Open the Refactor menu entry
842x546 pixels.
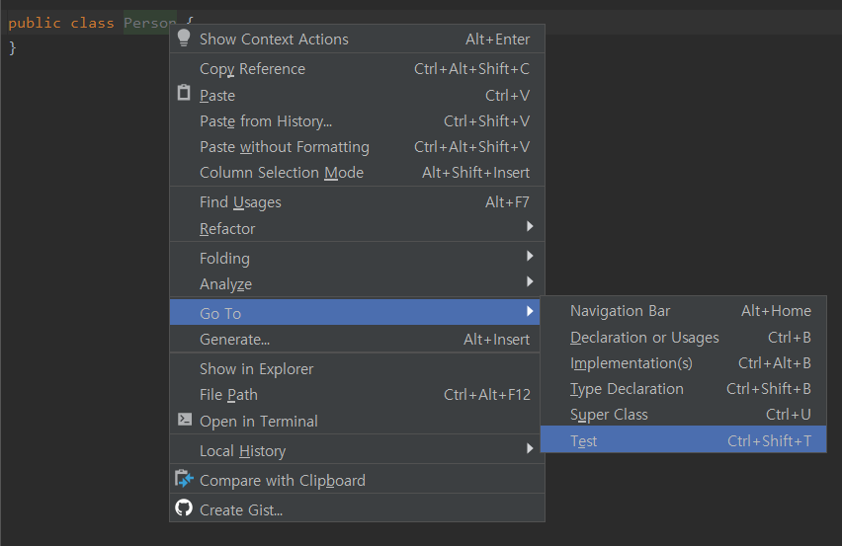coord(357,228)
